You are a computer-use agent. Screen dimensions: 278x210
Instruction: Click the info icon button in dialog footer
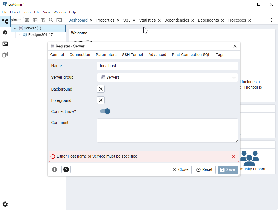click(54, 169)
